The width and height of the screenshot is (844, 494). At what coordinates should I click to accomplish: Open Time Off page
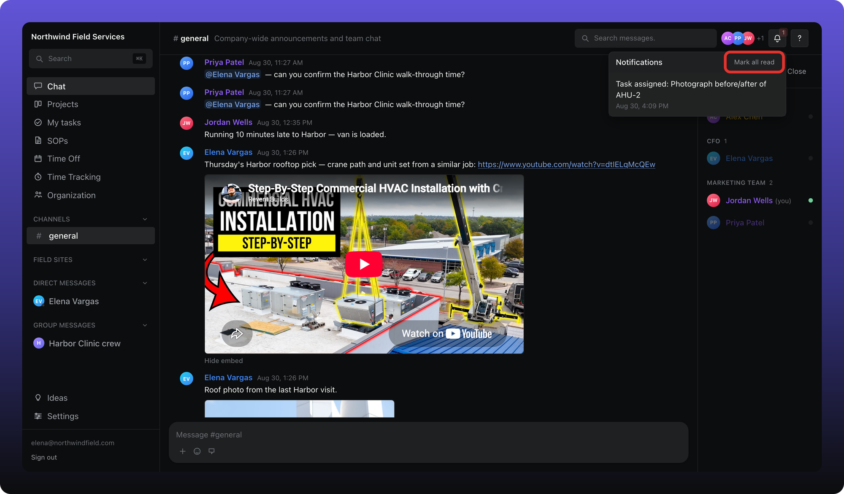[91, 159]
